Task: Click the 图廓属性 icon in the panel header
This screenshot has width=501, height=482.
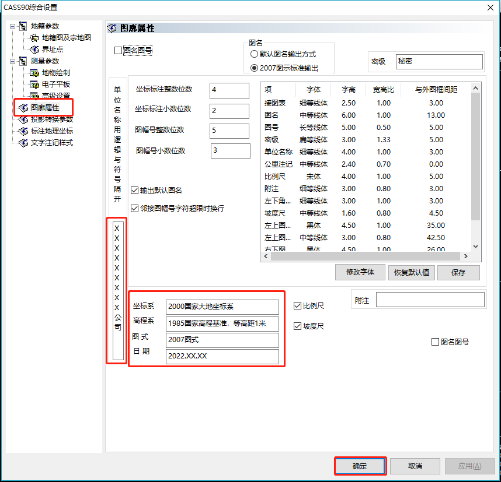Action: [110, 27]
